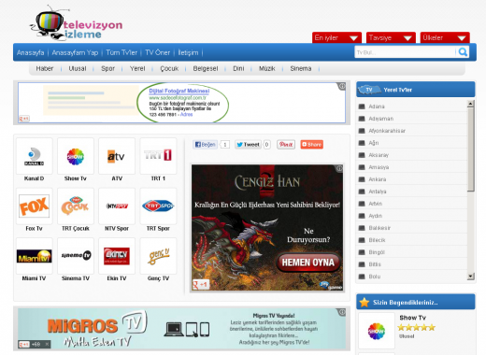Screen dimensions: 486x355
Task: Expand the Ülkeler dropdown
Action: 445,37
